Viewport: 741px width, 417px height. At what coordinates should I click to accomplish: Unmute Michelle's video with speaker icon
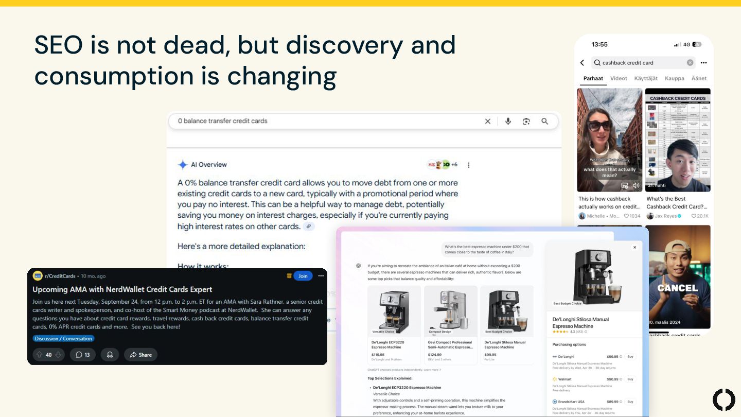pyautogui.click(x=636, y=185)
